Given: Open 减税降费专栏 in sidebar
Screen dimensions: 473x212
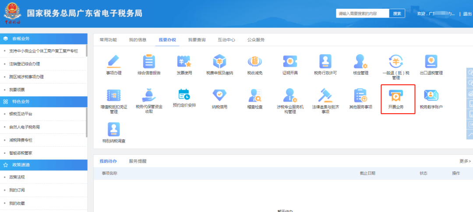Looking at the screenshot, I should pos(21,140).
